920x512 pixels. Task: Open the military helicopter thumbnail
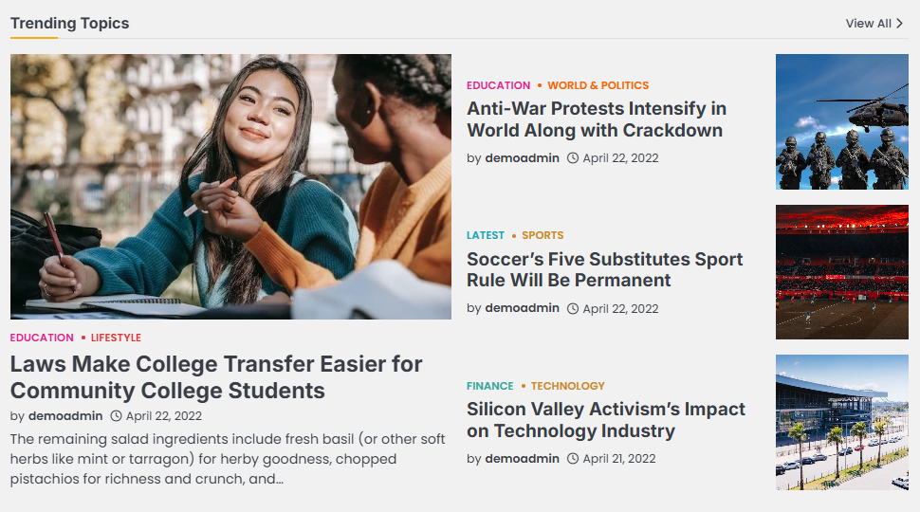841,121
